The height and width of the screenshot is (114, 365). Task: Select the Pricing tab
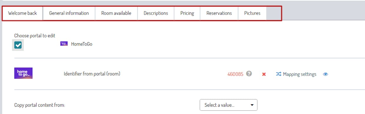click(x=187, y=13)
